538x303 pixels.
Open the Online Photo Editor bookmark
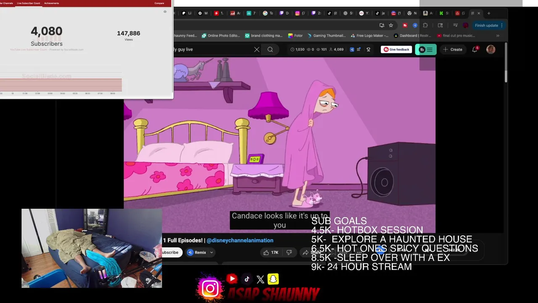(x=221, y=36)
